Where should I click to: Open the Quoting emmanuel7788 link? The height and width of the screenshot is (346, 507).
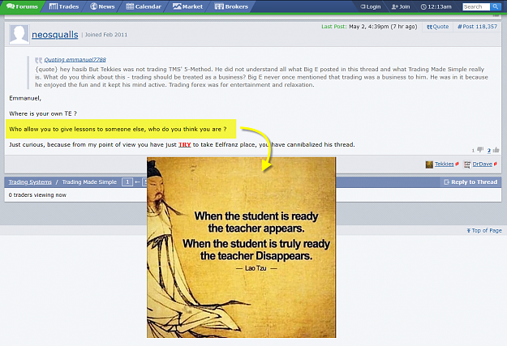(75, 60)
